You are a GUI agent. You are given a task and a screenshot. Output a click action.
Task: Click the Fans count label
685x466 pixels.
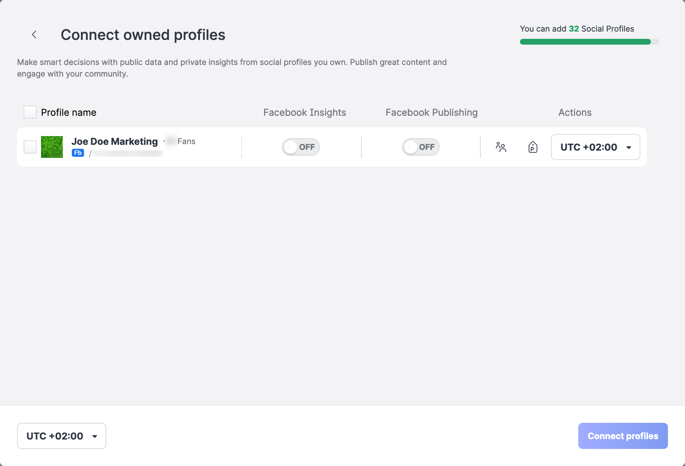tap(186, 141)
